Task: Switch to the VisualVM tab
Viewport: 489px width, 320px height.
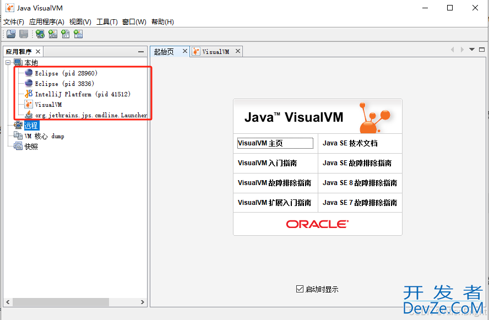Action: [216, 52]
